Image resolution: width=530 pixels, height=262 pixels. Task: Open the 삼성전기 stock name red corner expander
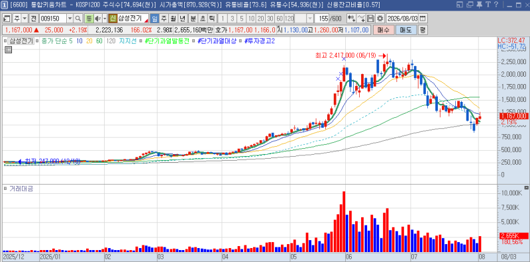click(x=146, y=21)
